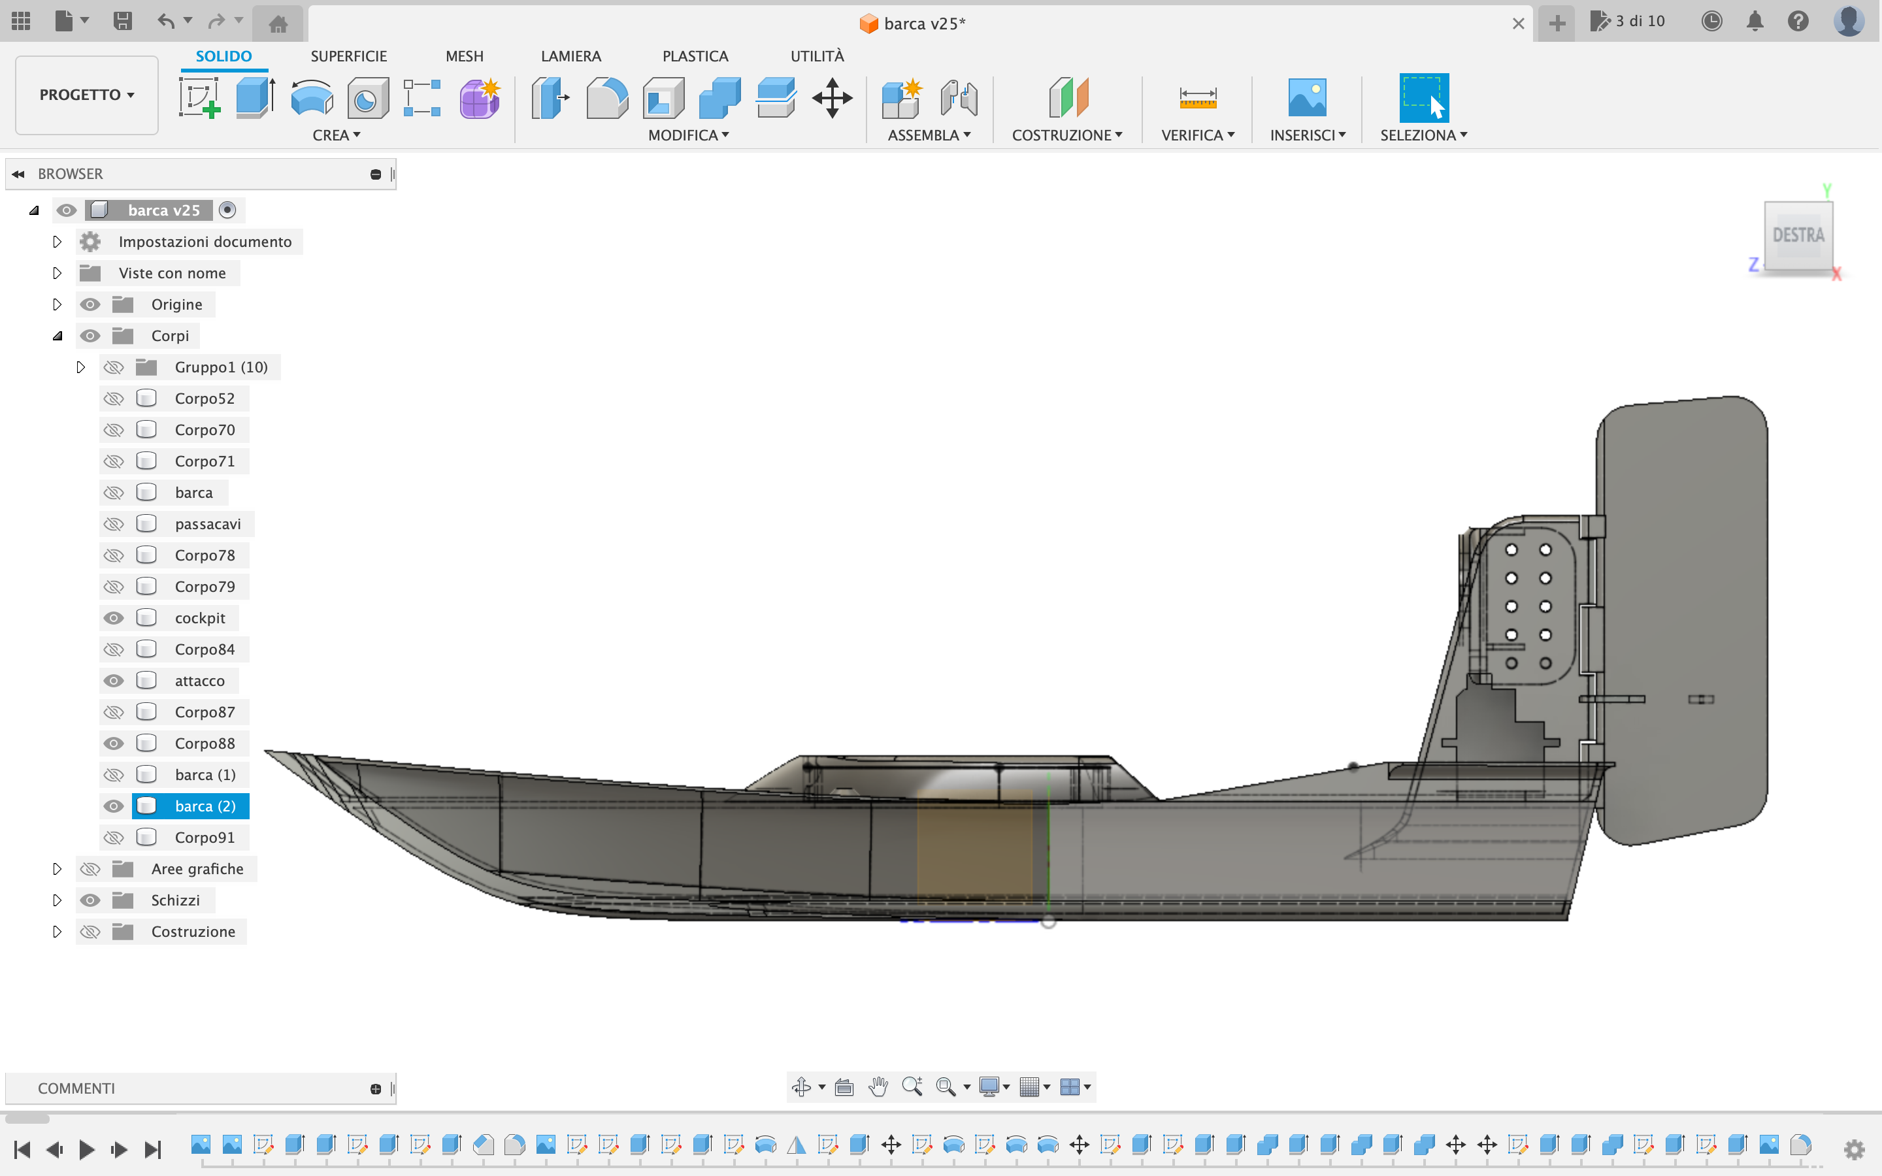
Task: Switch to the MESH tab
Action: (464, 56)
